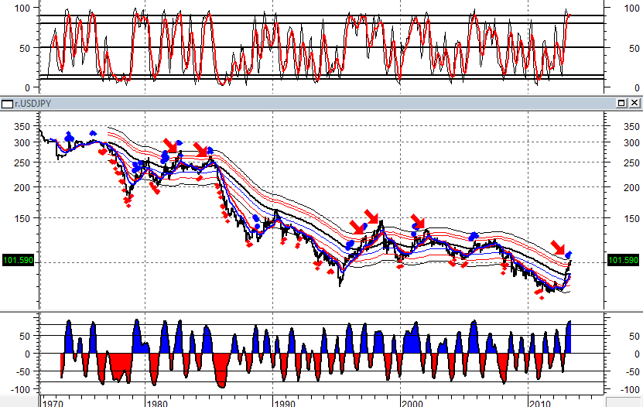Screen dimensions: 643x407
Task: Click the 2000 year label on time axis
Action: click(x=412, y=403)
